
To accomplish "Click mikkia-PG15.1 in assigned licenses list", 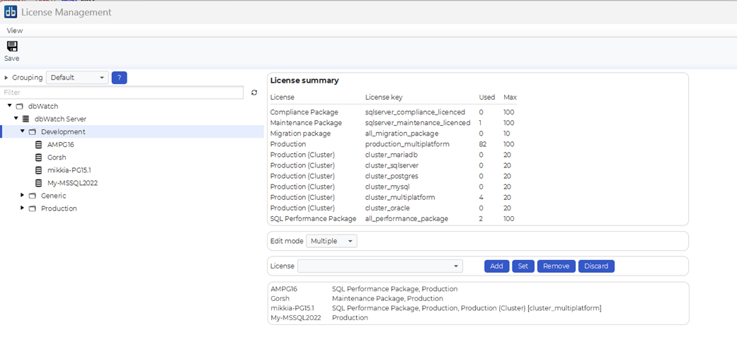I will point(292,309).
